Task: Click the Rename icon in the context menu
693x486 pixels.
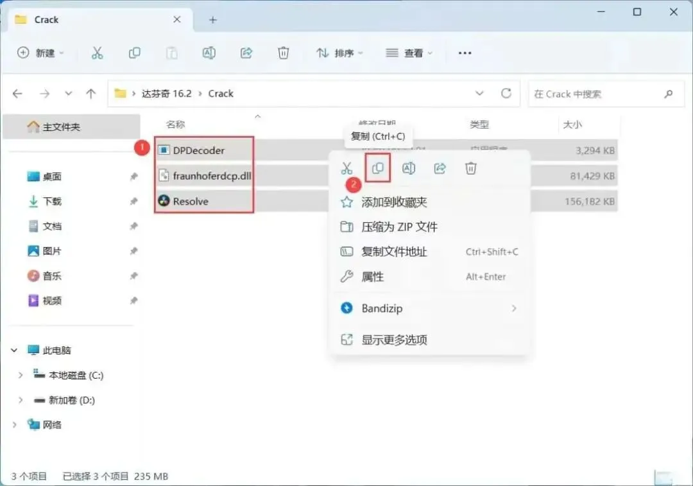Action: click(x=409, y=168)
